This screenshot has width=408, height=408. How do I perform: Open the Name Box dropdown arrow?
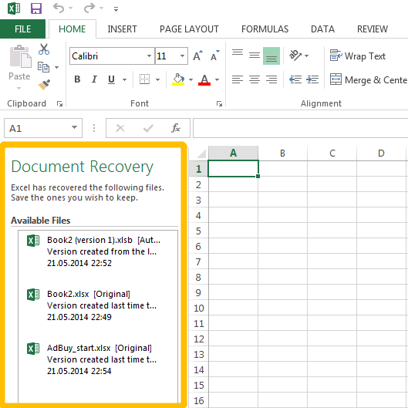74,127
